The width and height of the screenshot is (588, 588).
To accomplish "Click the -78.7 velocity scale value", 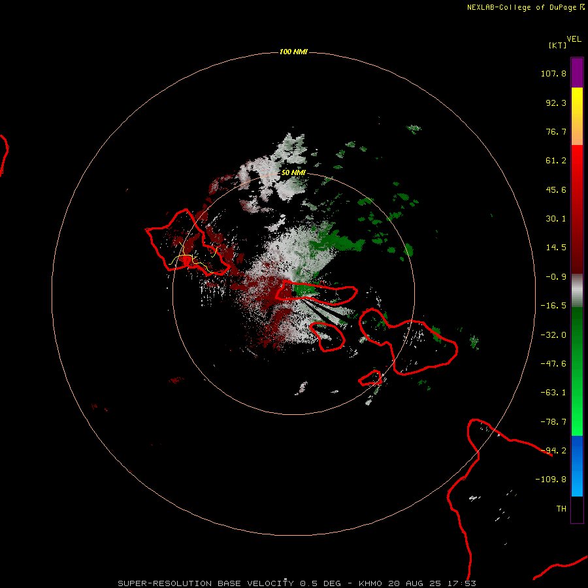I will [x=553, y=422].
